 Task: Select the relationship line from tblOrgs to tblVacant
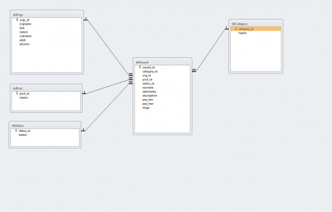tap(108, 47)
